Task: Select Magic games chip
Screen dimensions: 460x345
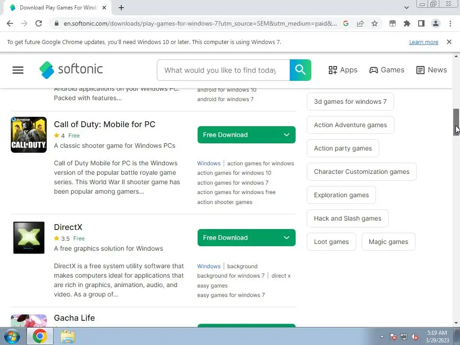Action: [x=389, y=242]
